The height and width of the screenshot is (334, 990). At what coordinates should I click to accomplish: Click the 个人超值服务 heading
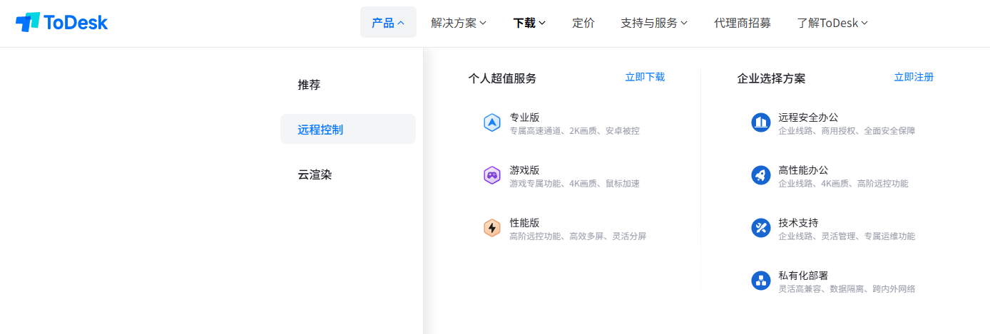click(x=502, y=78)
